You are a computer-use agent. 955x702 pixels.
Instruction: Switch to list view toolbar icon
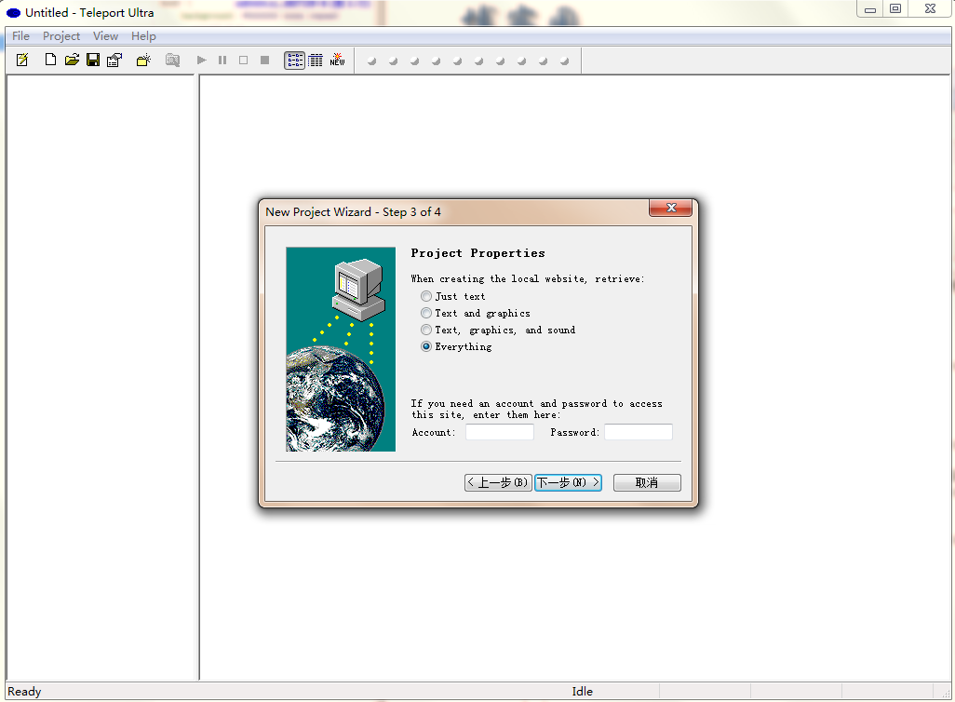tap(294, 61)
